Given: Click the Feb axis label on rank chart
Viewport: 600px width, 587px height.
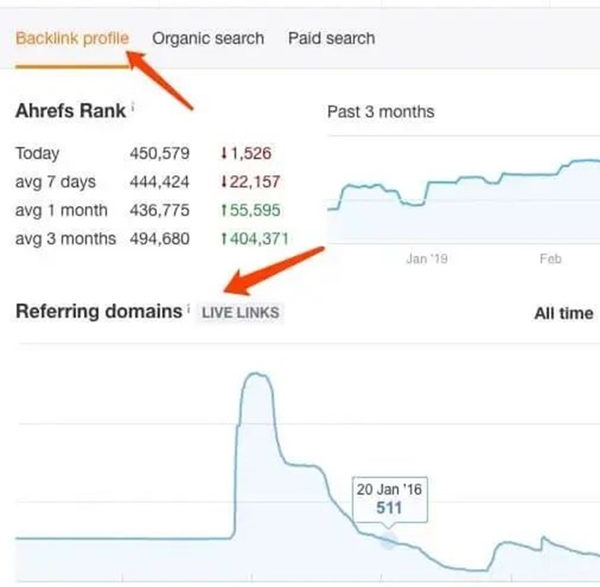Looking at the screenshot, I should pos(550,259).
